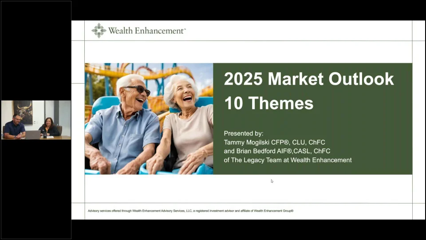Image resolution: width=426 pixels, height=240 pixels.
Task: Click the "Tammy Mogilski CFP®, CLU, ChFC" line
Action: (x=274, y=142)
